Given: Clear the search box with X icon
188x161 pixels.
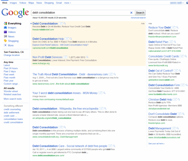Looking at the screenshot, I should click(131, 13).
